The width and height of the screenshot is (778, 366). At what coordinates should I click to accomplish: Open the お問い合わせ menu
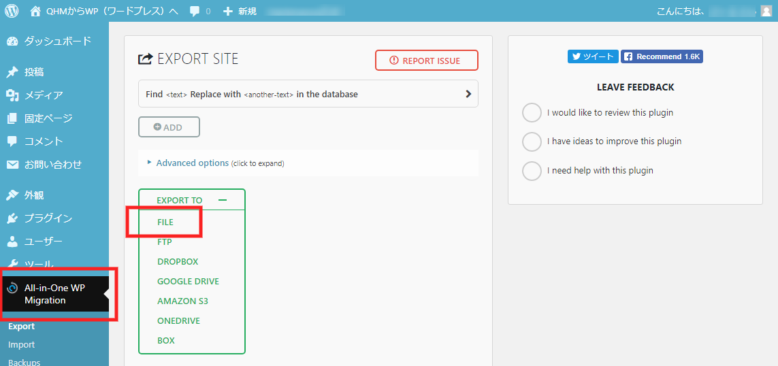coord(54,165)
